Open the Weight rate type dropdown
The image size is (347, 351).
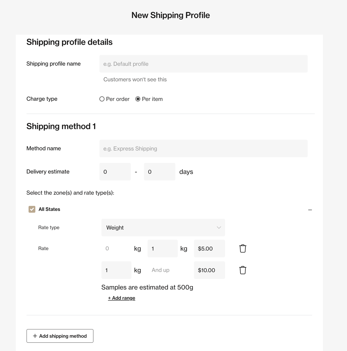click(x=163, y=227)
